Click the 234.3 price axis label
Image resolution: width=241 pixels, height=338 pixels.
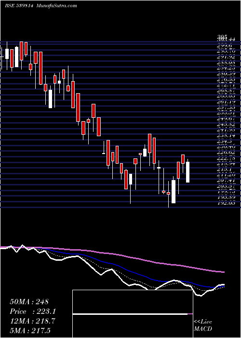click(225, 141)
